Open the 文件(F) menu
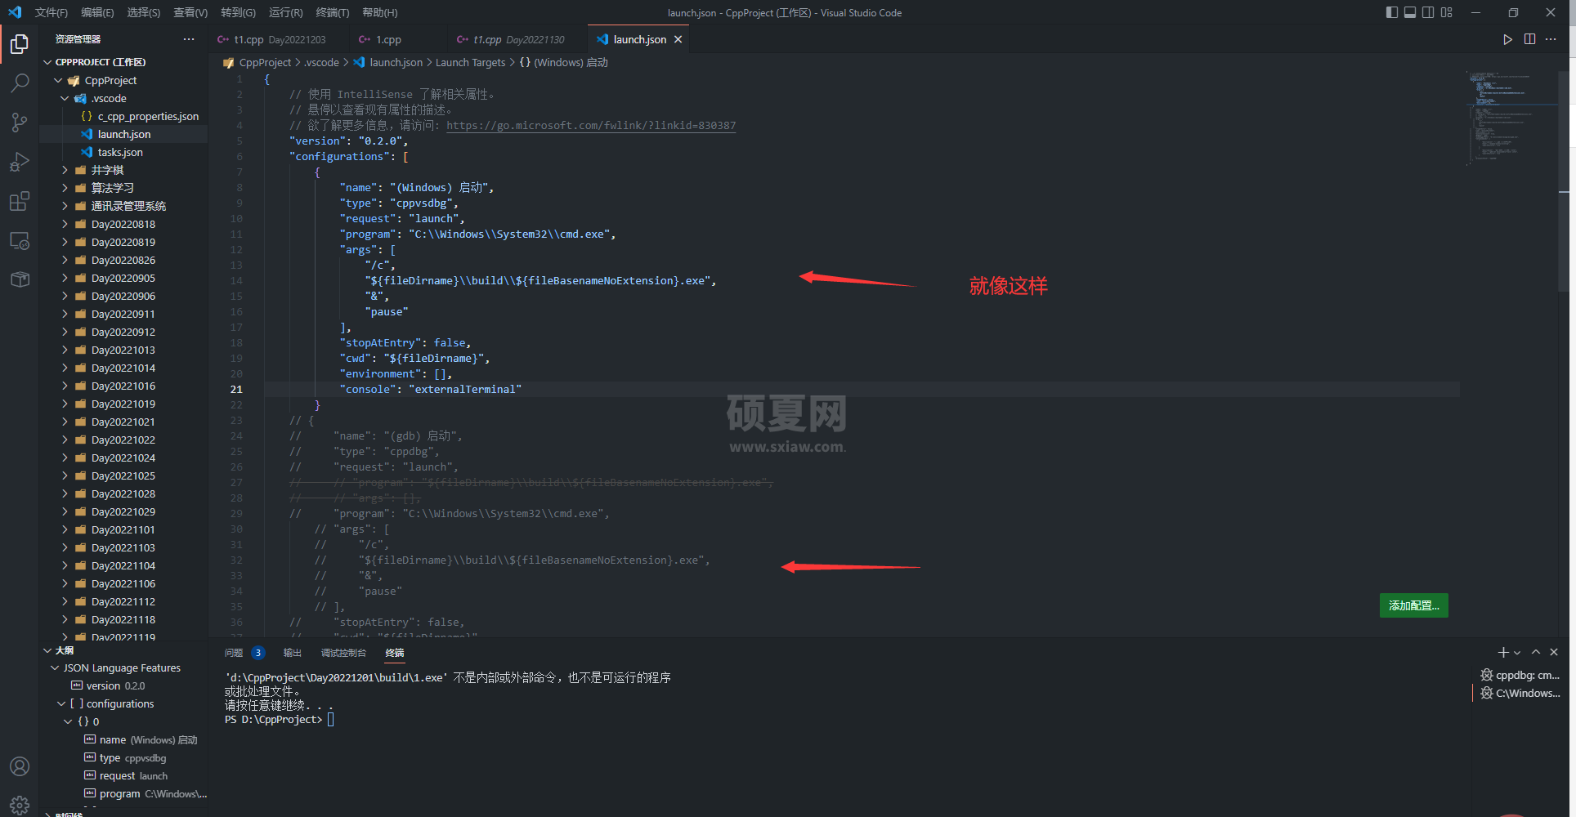 coord(51,12)
